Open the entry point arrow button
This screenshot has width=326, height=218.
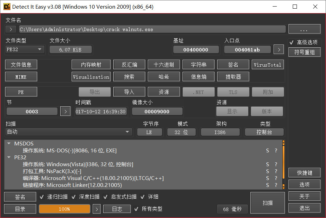click(x=279, y=49)
